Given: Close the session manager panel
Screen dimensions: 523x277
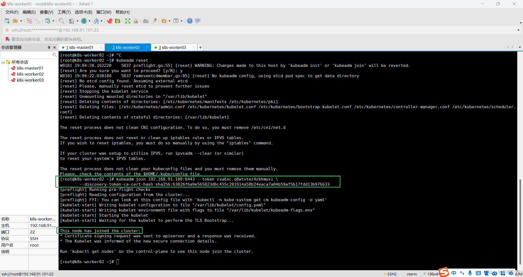Looking at the screenshot, I should pyautogui.click(x=54, y=47).
